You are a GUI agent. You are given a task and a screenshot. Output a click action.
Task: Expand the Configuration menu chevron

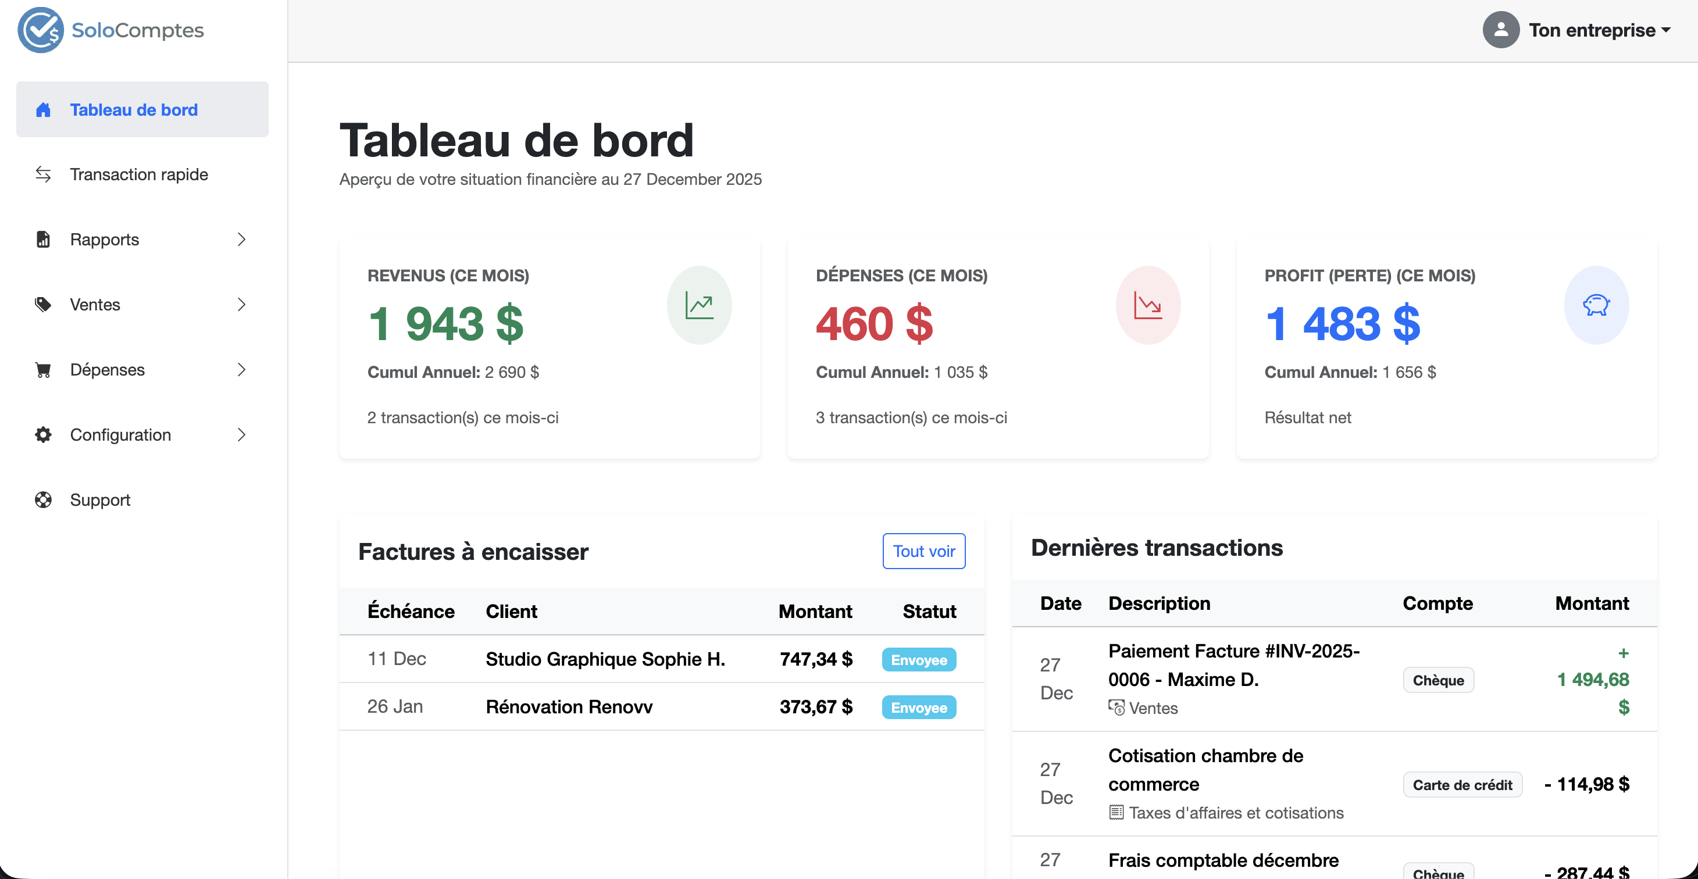click(241, 435)
